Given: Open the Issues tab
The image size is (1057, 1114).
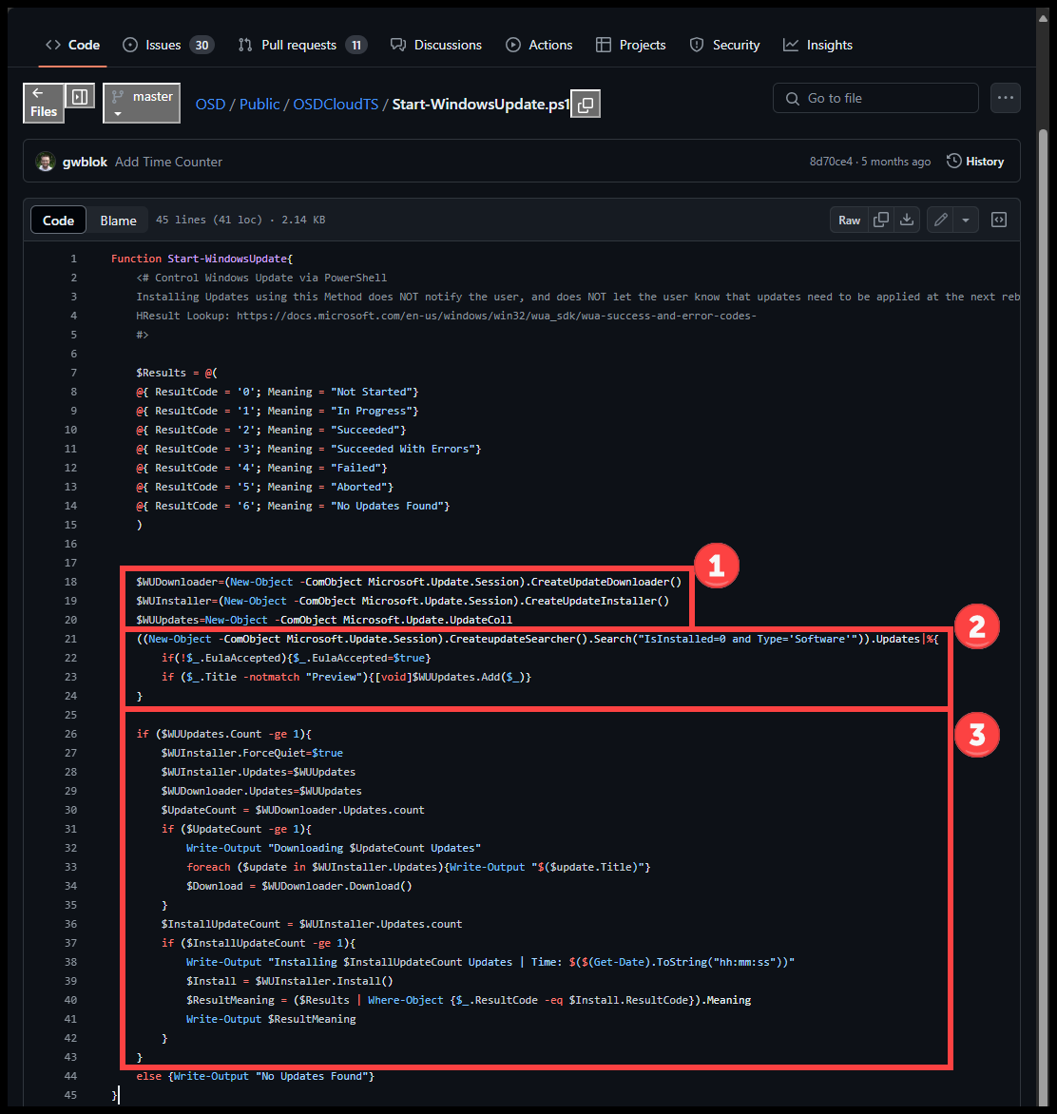Looking at the screenshot, I should pyautogui.click(x=168, y=45).
